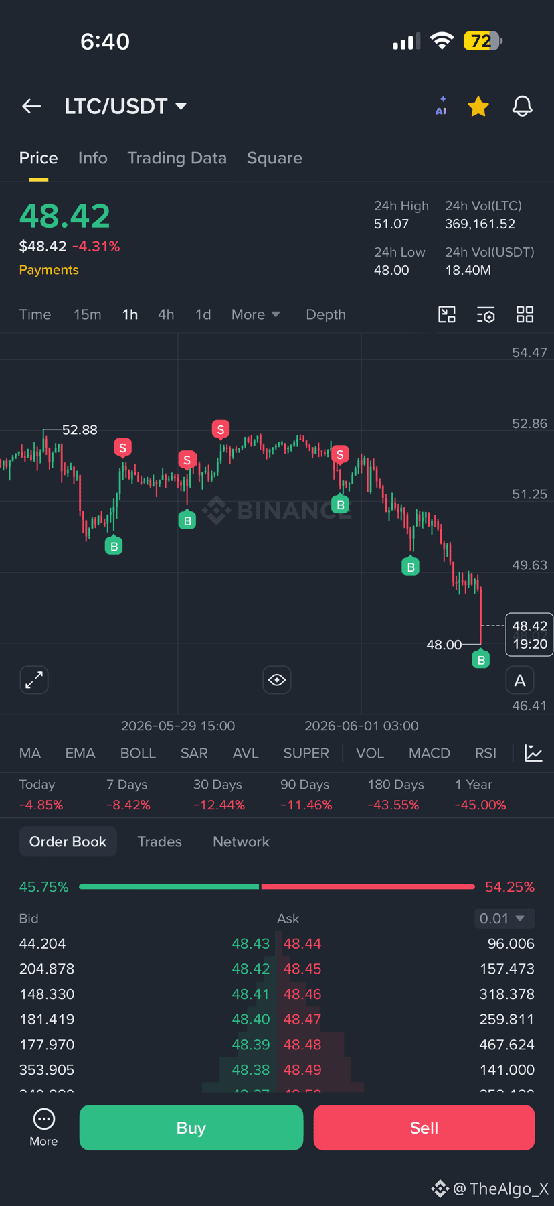The image size is (554, 1206).
Task: Tap the 6:40 clock in status bar
Action: (x=105, y=41)
